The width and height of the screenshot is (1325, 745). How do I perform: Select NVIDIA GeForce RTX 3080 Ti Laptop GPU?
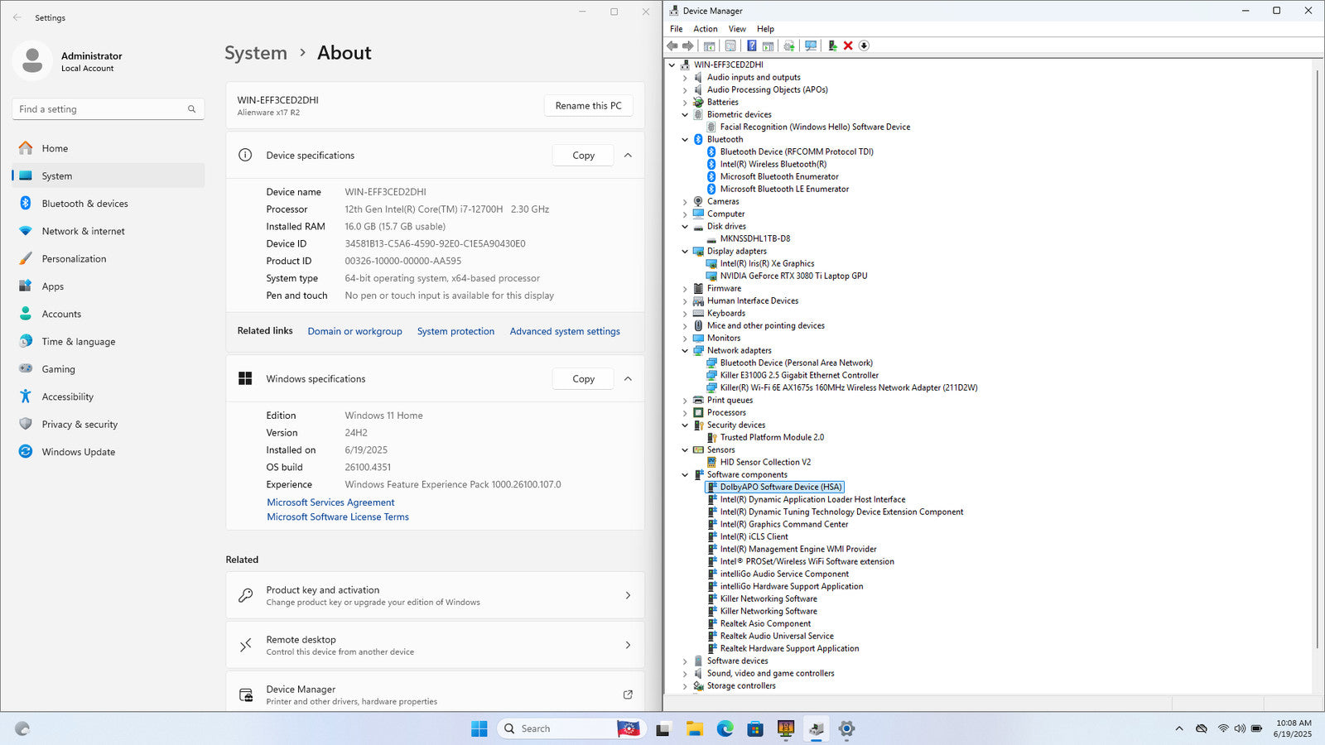coord(793,276)
